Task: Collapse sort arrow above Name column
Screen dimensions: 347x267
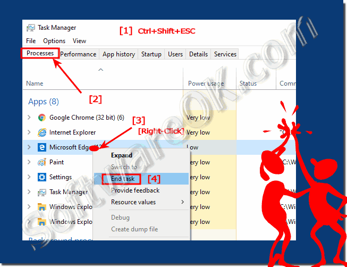Action: pyautogui.click(x=100, y=70)
